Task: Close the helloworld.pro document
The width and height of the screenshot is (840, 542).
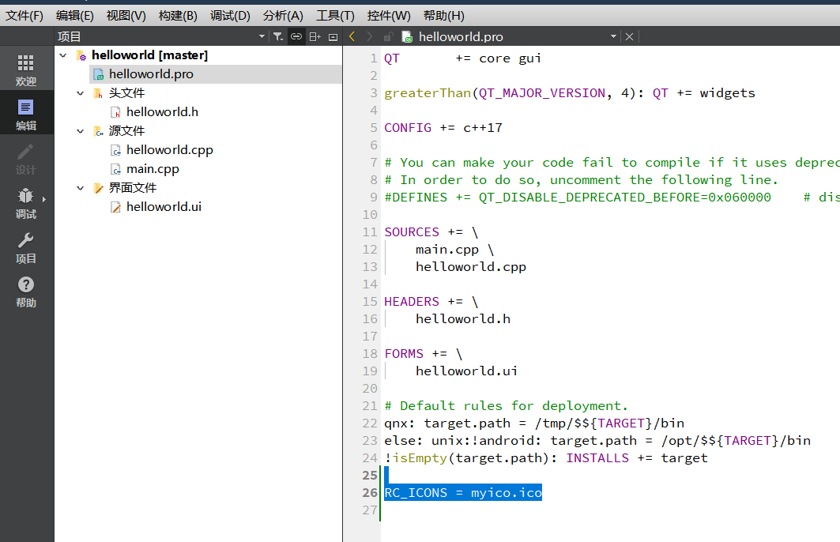Action: (630, 36)
